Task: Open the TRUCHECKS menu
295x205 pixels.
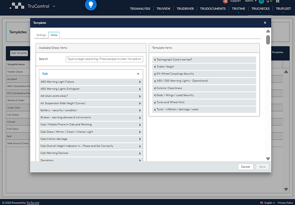Action: (x=261, y=9)
